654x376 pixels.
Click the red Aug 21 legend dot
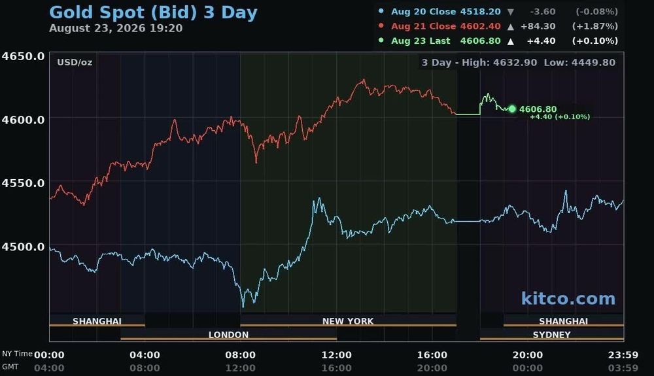point(381,26)
